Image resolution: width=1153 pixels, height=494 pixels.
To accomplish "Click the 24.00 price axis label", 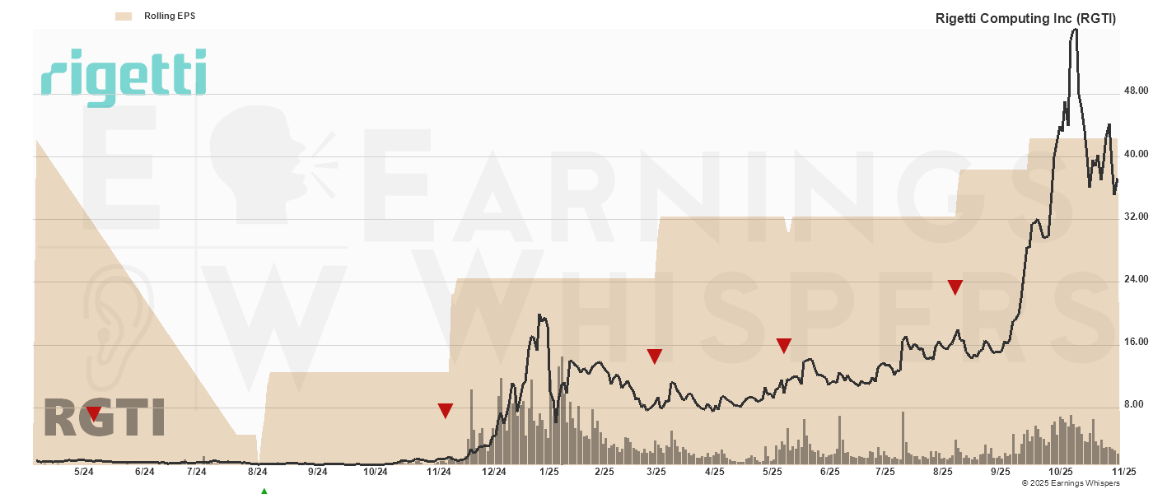I will click(x=1137, y=279).
